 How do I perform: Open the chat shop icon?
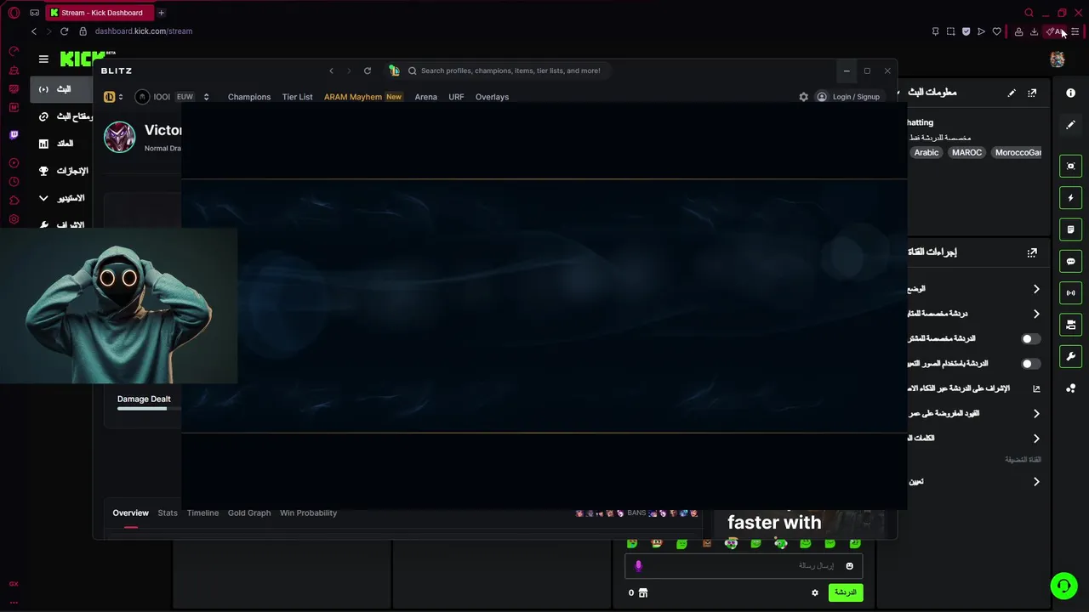pyautogui.click(x=643, y=592)
